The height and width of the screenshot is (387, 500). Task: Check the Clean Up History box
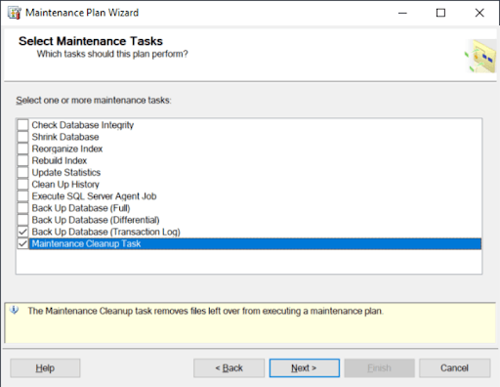point(22,185)
